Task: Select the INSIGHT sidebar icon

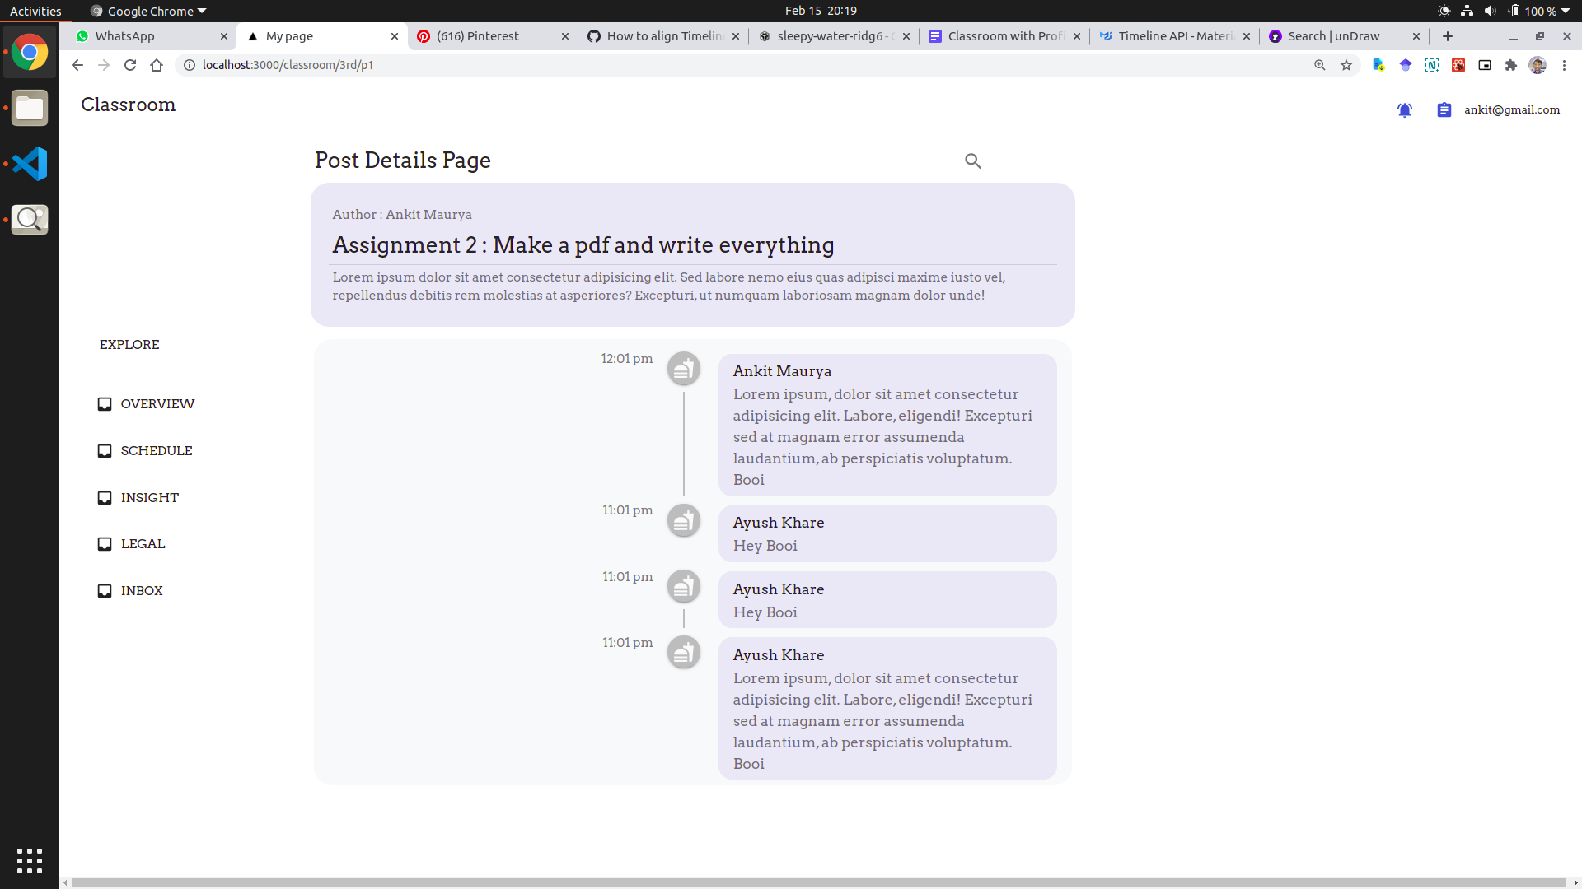Action: pos(104,497)
